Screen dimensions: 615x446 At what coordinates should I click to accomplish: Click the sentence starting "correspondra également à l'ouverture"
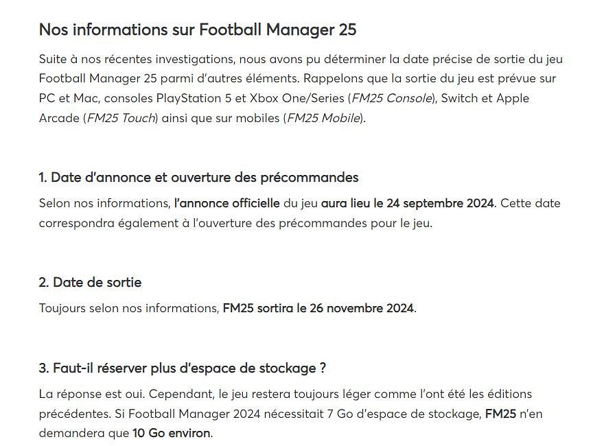click(235, 223)
